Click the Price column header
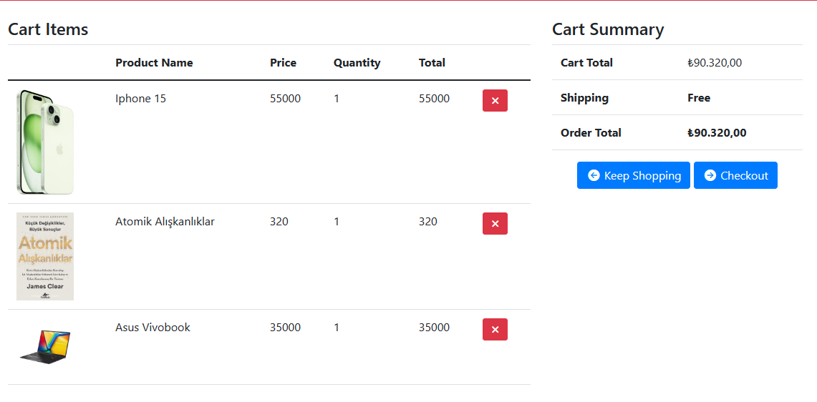 [x=283, y=63]
